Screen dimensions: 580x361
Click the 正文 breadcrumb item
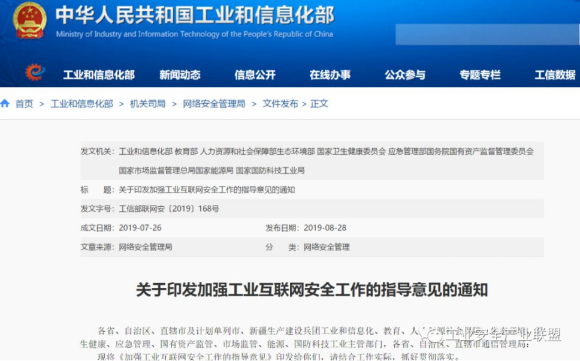[x=319, y=104]
